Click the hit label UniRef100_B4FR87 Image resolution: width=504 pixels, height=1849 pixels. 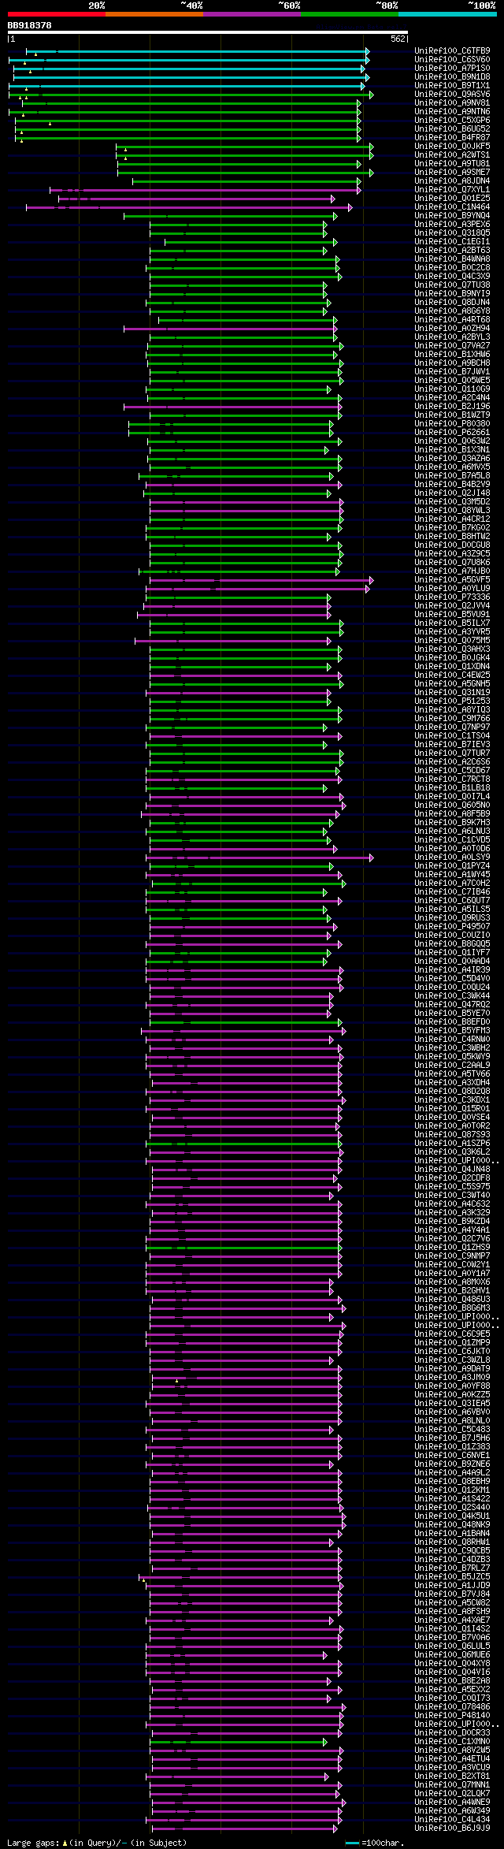tap(452, 138)
